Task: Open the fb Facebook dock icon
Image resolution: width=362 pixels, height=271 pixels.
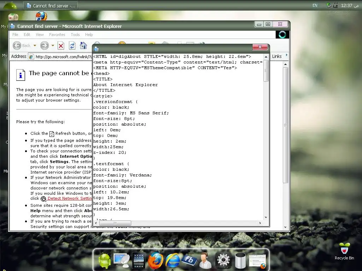Action: [x=189, y=260]
